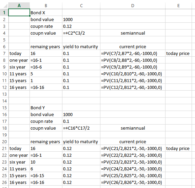Viewport: 195px width, 188px height.
Task: Select the current price header in row 20
Action: (133, 142)
